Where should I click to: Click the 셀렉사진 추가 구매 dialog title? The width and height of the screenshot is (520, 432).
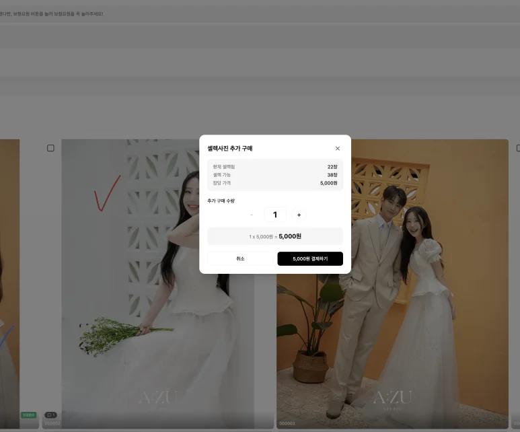(230, 148)
